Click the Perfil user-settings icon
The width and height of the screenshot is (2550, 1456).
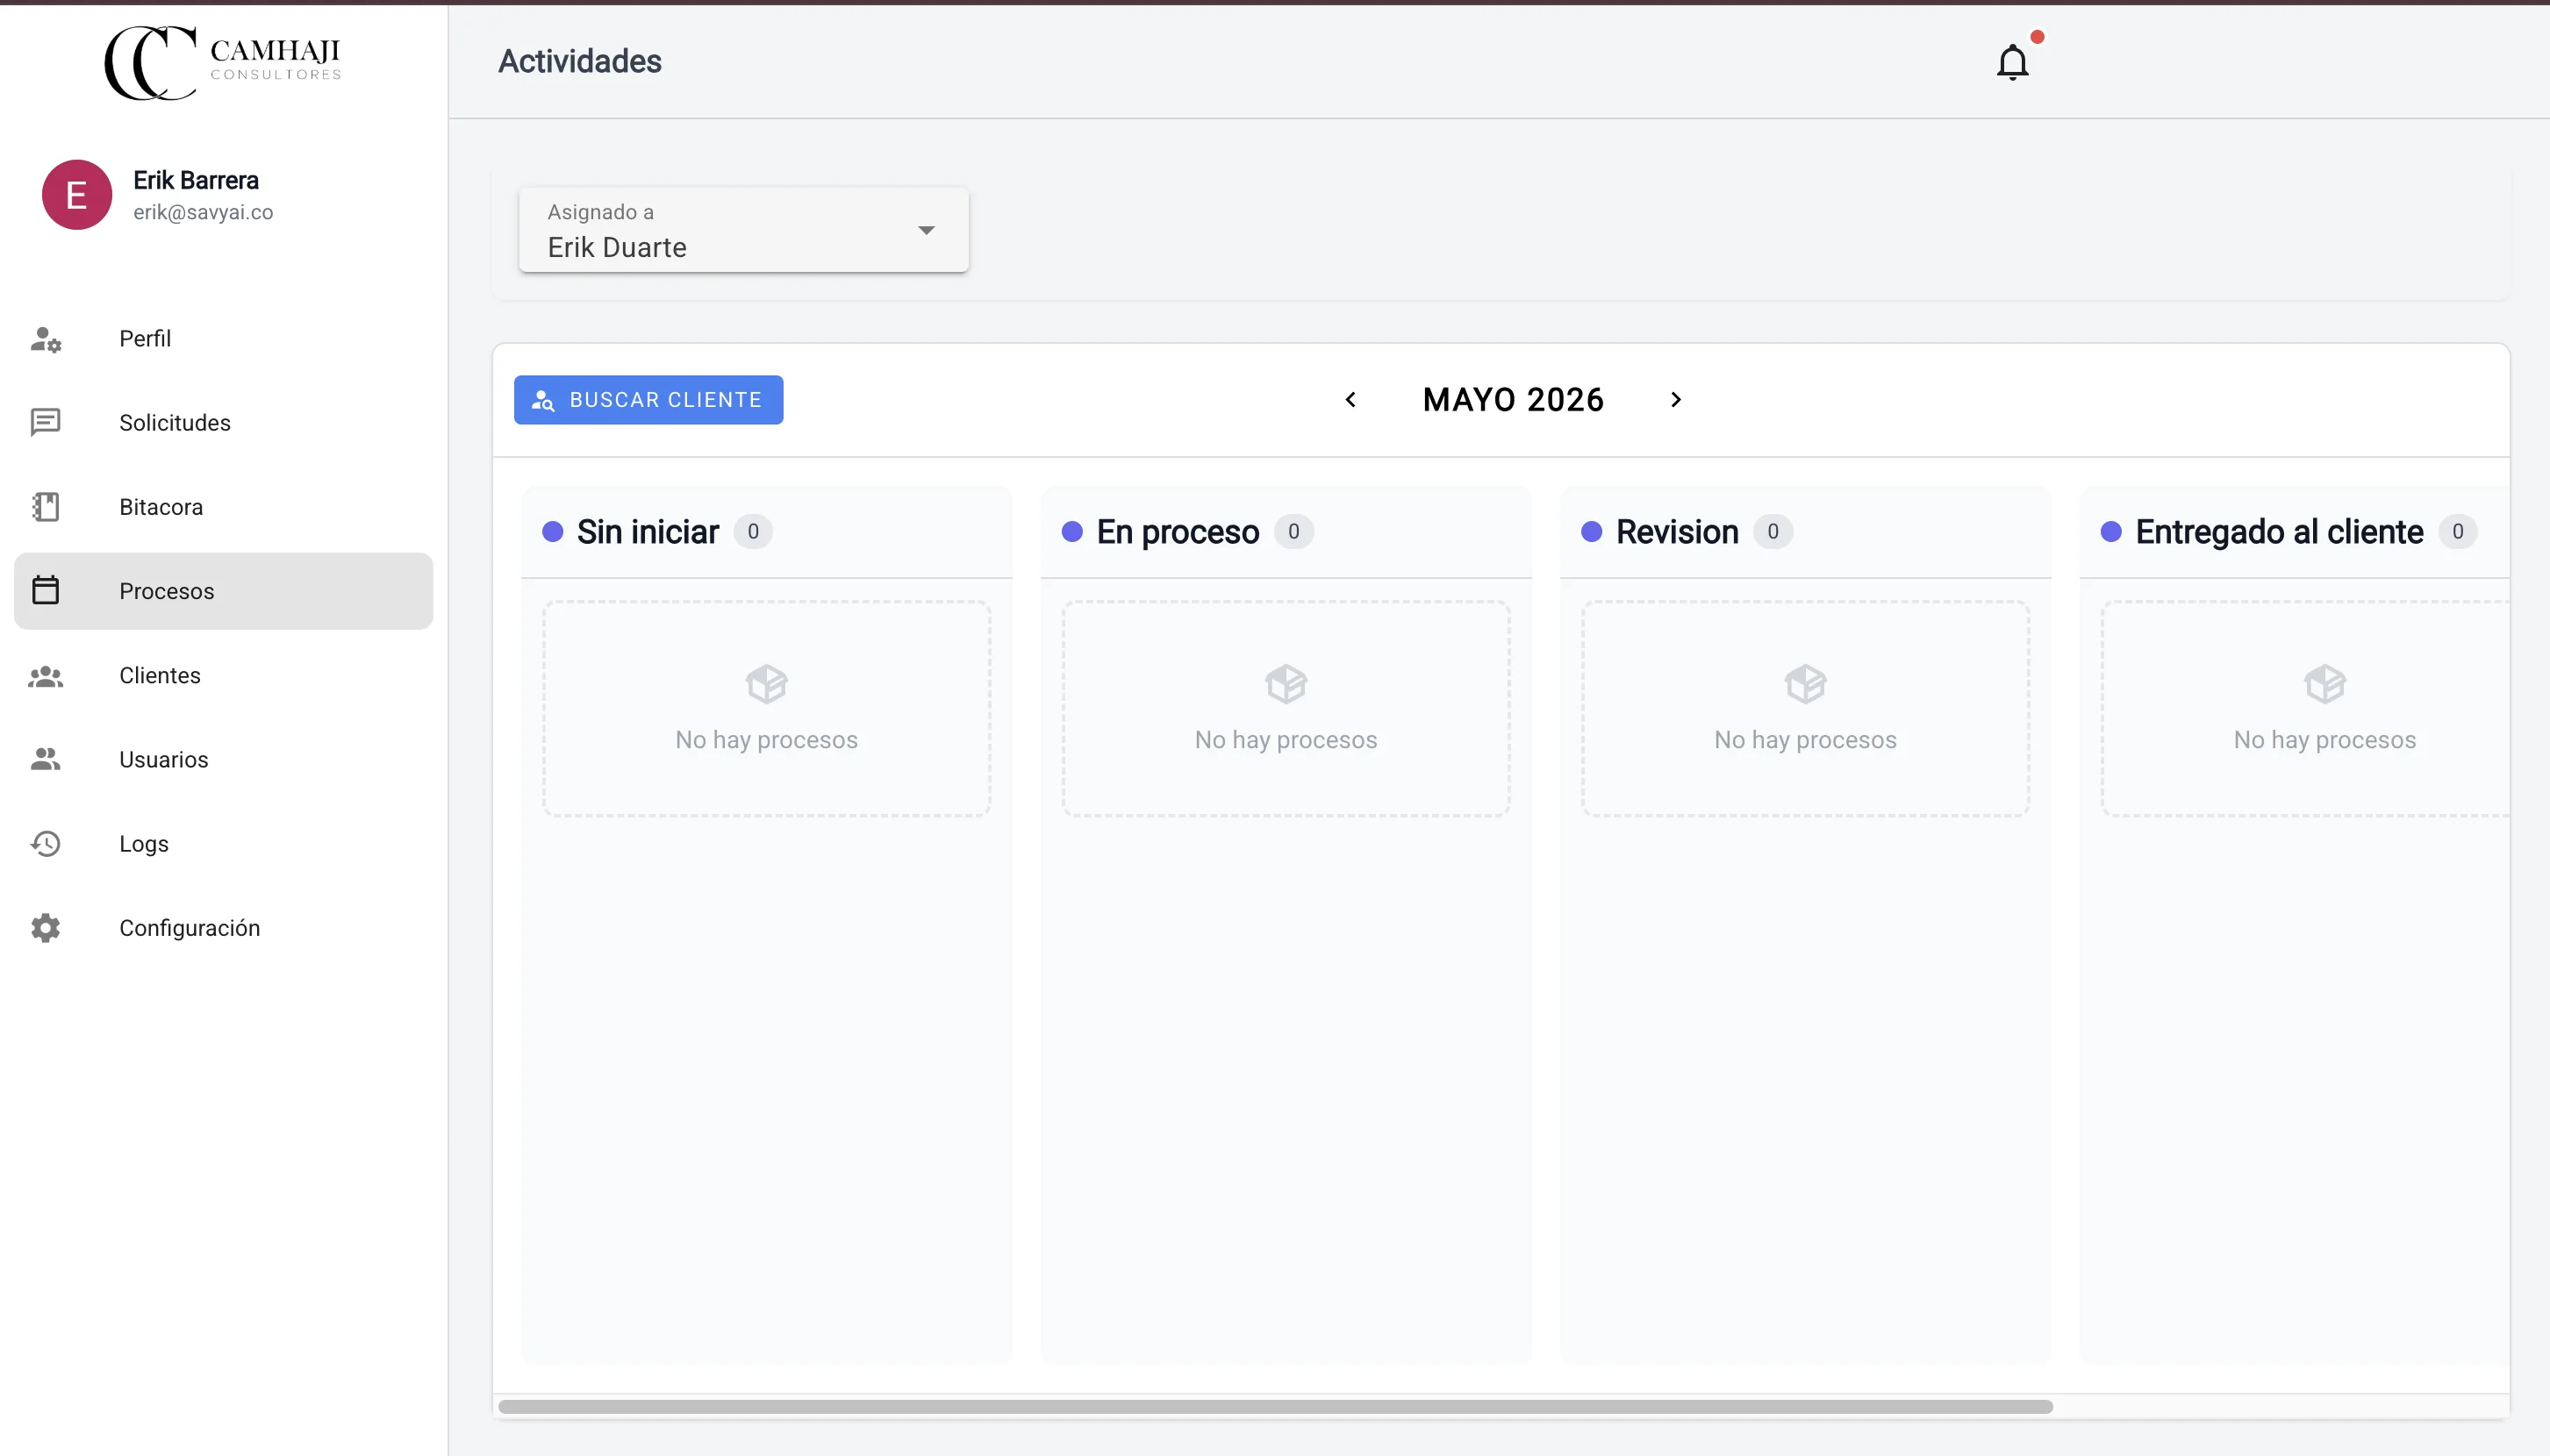click(46, 339)
